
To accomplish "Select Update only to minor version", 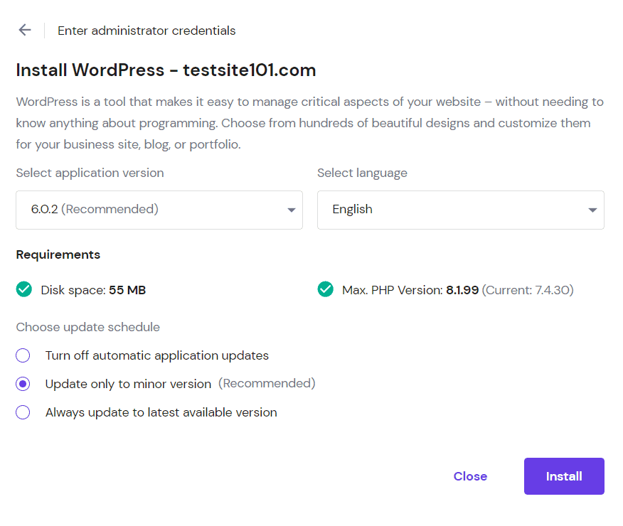I will (22, 384).
